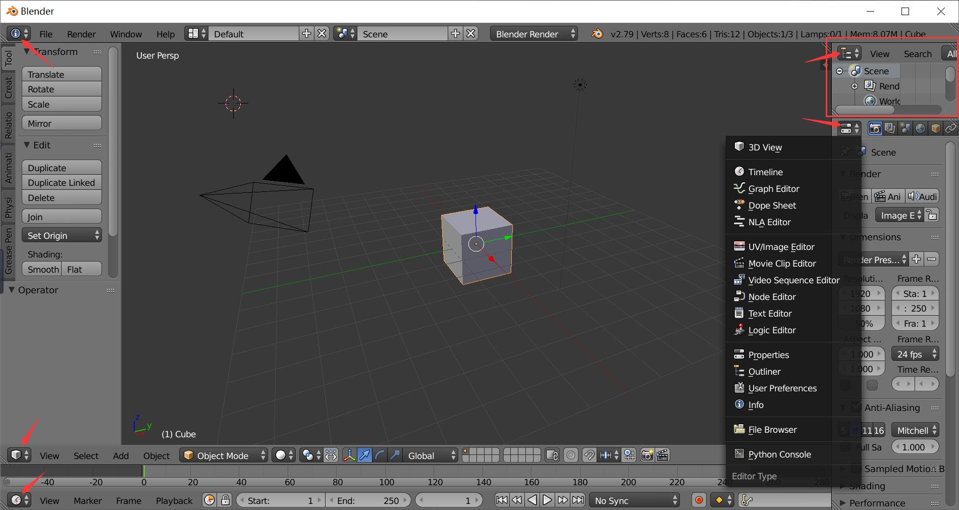This screenshot has width=959, height=510.
Task: Click the Rotate button
Action: pos(62,89)
